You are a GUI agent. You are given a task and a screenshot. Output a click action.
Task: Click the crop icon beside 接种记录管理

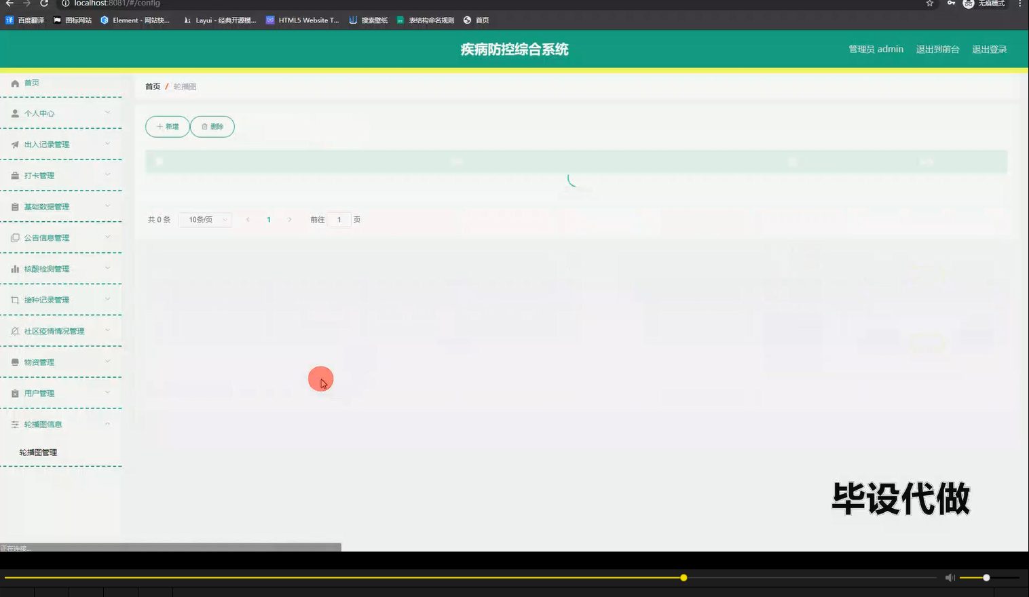pyautogui.click(x=15, y=300)
